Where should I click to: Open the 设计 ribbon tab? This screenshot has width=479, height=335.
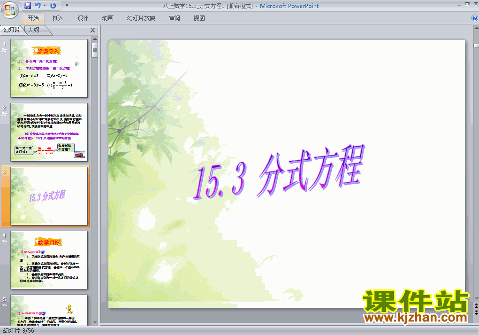[83, 18]
